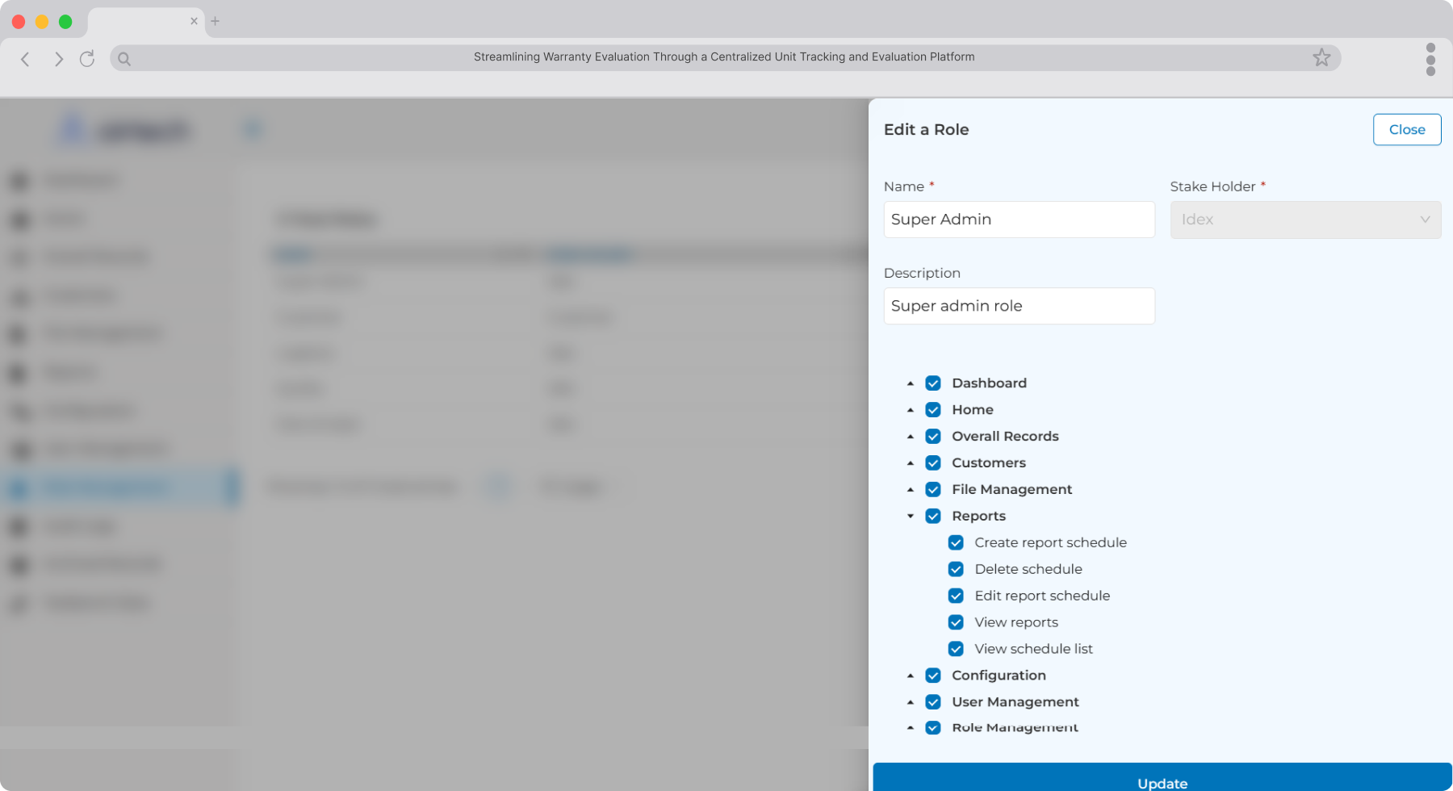
Task: Open browser three-dot menu
Action: [x=1430, y=60]
